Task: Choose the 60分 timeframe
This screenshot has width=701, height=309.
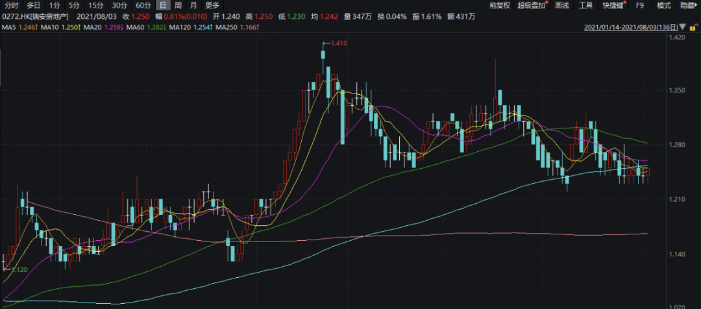Action: [143, 5]
